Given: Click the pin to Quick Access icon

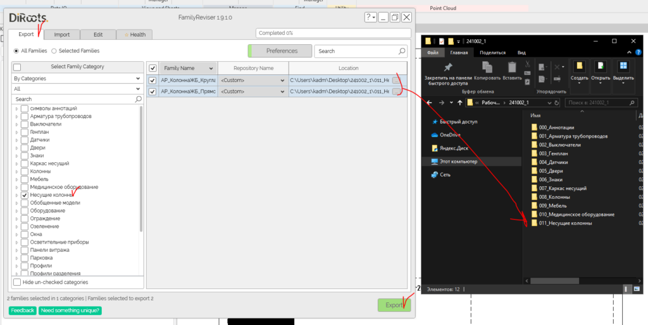Looking at the screenshot, I should 448,67.
